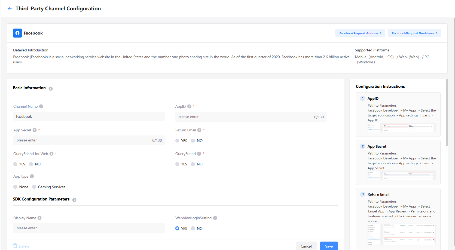Screen dimensions: 455x250
Task: Show info tooltip next to Channel Name
Action: tap(41, 106)
